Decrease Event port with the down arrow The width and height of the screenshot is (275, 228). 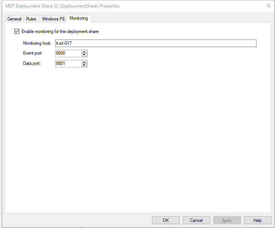[84, 55]
